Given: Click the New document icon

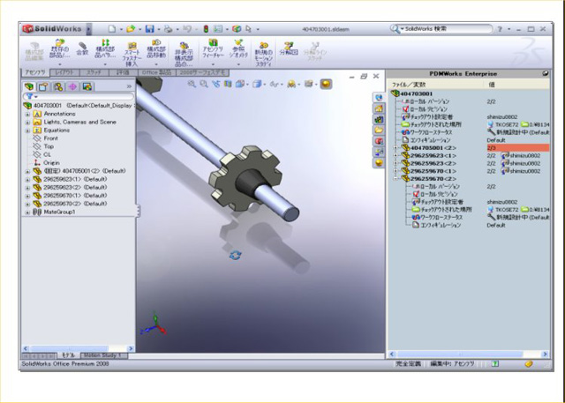Looking at the screenshot, I should click(x=112, y=28).
